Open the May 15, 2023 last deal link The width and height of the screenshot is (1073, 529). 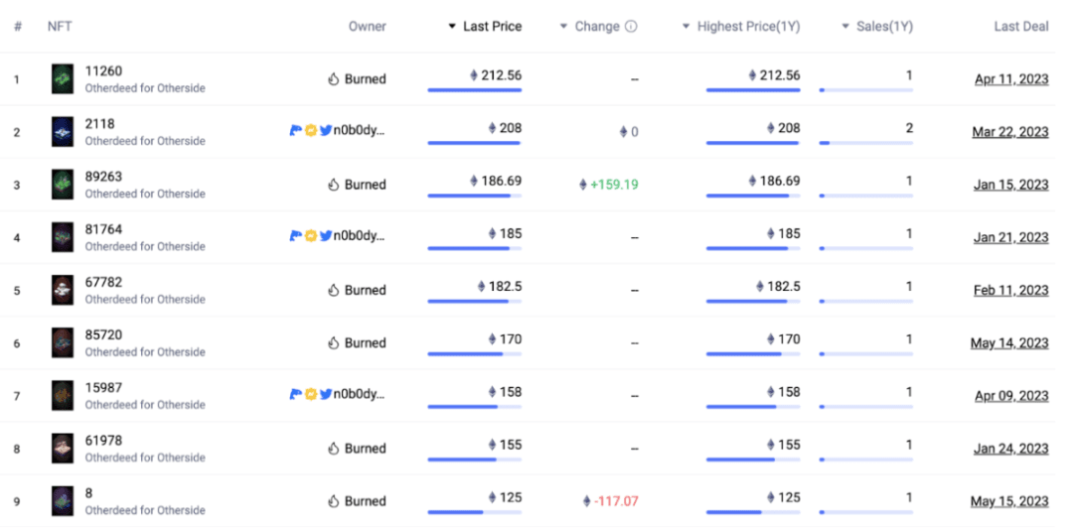tap(1008, 501)
